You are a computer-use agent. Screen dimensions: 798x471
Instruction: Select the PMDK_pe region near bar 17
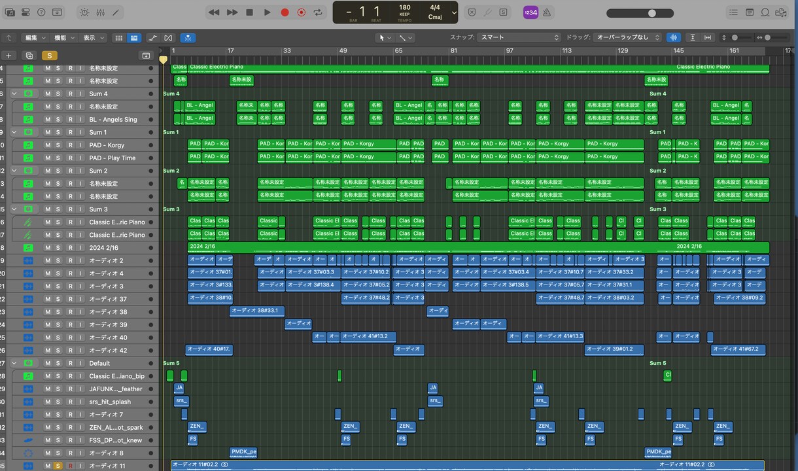(x=243, y=452)
